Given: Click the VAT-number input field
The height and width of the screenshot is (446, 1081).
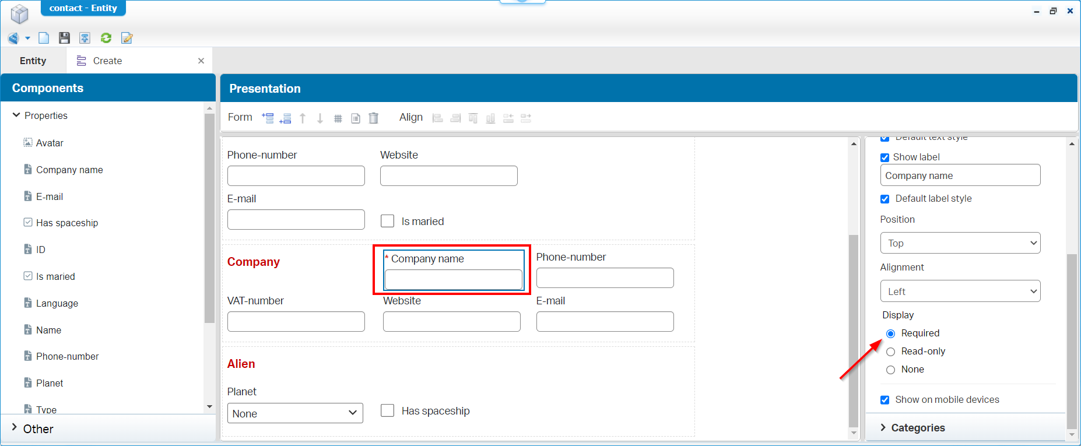Looking at the screenshot, I should point(296,321).
